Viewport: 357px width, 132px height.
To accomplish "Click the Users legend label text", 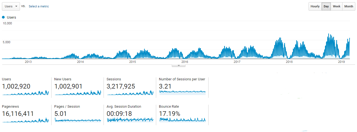I will coord(12,17).
